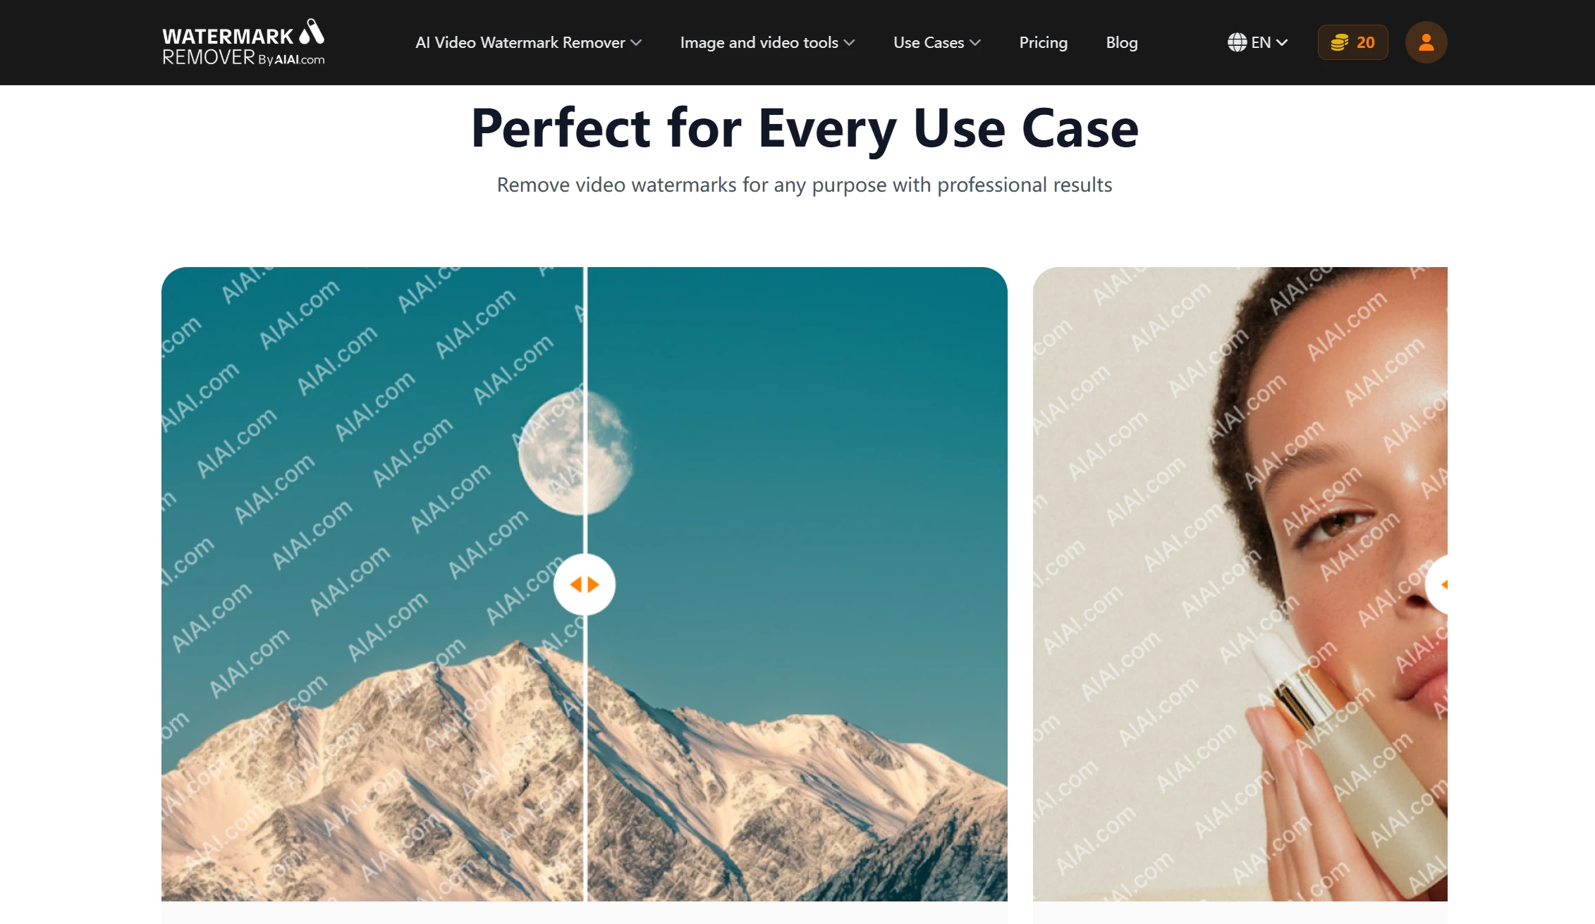Click the slider handle on the skincare image
Image resolution: width=1595 pixels, height=924 pixels.
1437,584
